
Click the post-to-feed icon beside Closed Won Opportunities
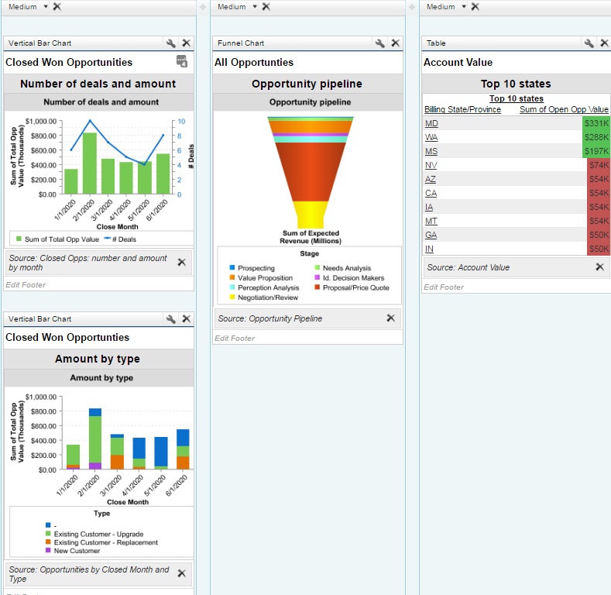182,62
